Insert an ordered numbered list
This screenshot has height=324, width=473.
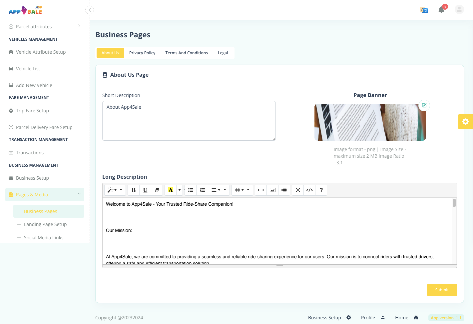point(202,190)
